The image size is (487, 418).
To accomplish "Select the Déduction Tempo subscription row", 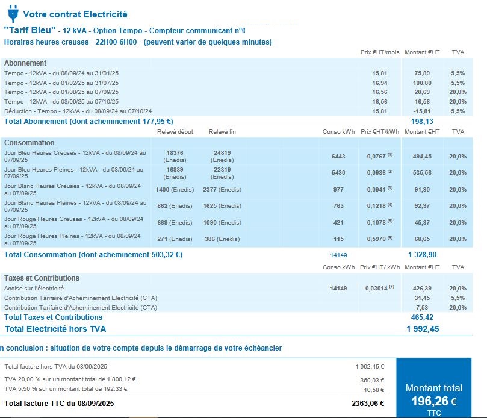I will pos(78,111).
